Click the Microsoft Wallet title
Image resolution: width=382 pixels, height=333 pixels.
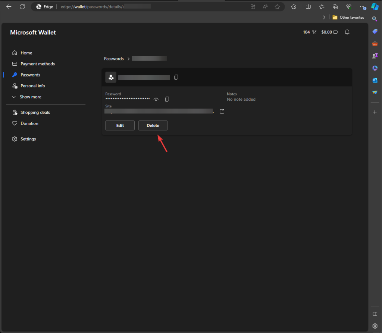click(x=33, y=32)
